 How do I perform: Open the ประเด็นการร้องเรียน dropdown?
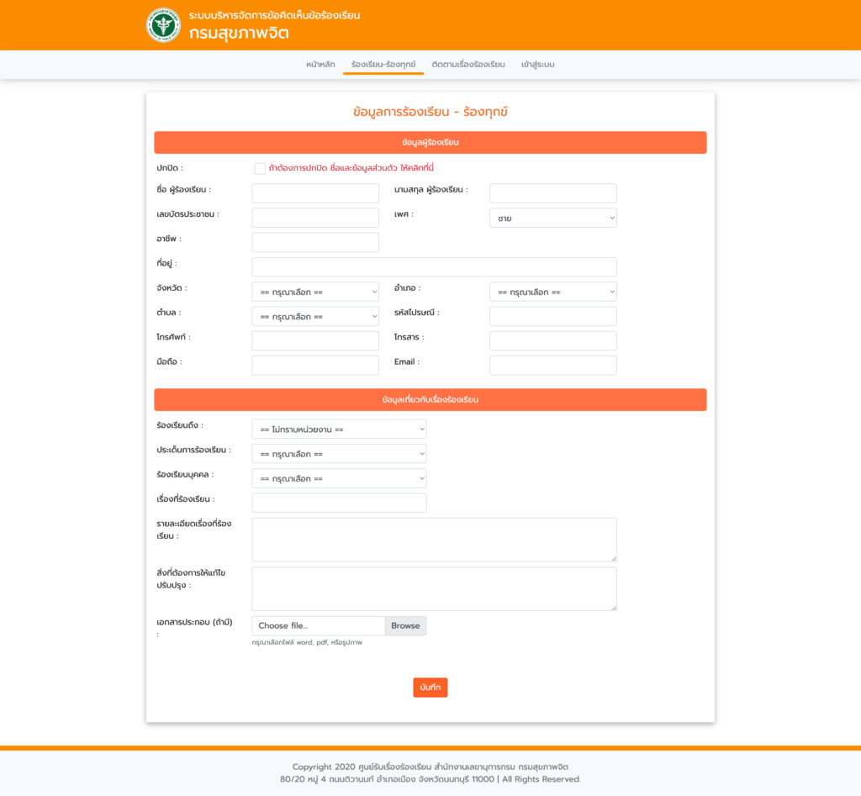coord(339,453)
